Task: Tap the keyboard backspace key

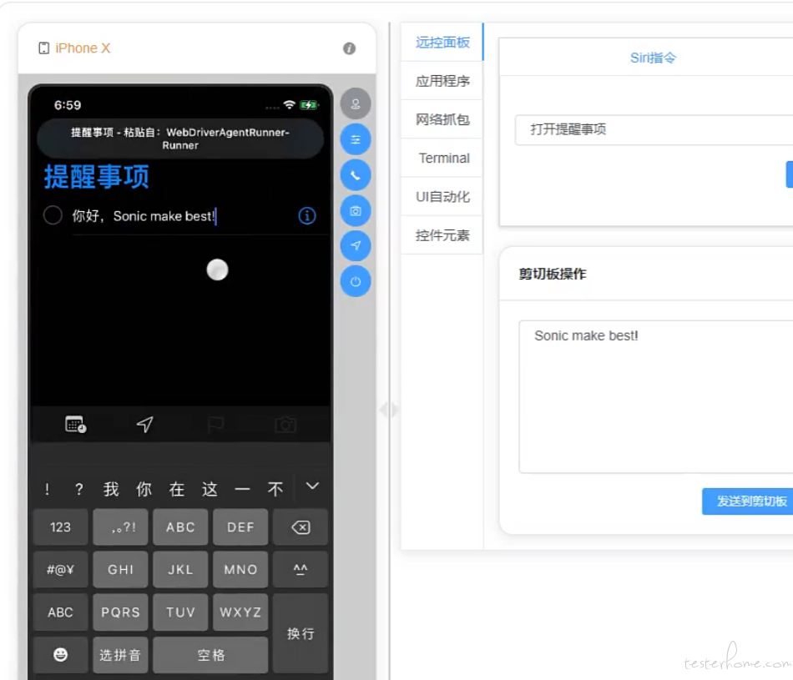Action: click(301, 527)
